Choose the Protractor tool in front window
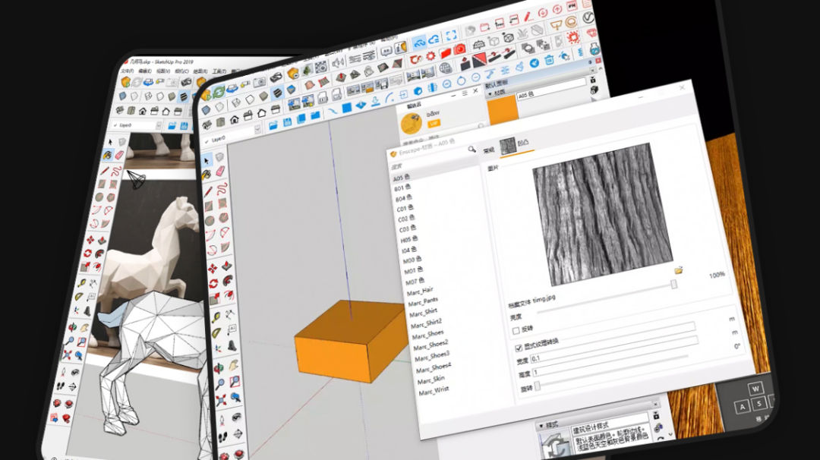This screenshot has width=820, height=460. point(217,333)
